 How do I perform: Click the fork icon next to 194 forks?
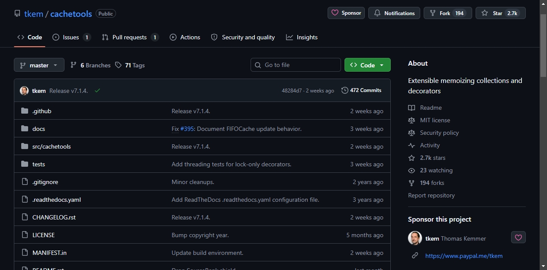(x=412, y=183)
